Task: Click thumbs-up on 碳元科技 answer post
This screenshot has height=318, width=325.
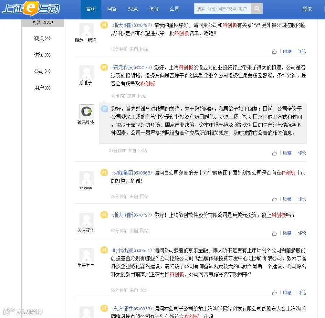Action: pyautogui.click(x=274, y=153)
